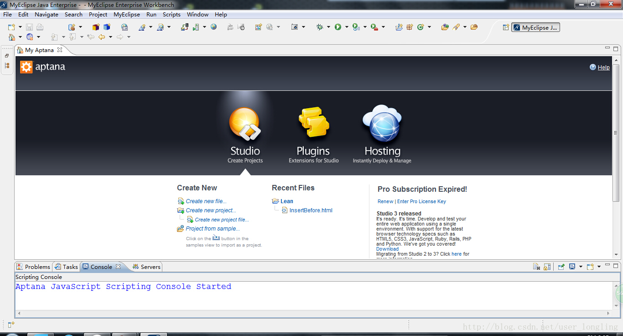Click the Studio Create Projects icon
This screenshot has width=623, height=336.
pos(245,124)
